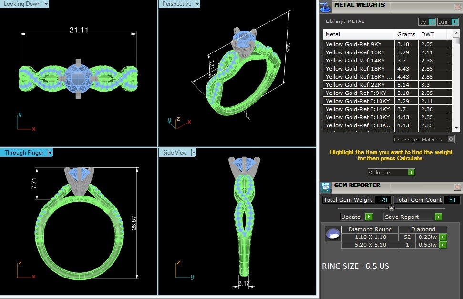Expand the Through Finger viewport menu
This screenshot has width=463, height=299.
(50, 153)
